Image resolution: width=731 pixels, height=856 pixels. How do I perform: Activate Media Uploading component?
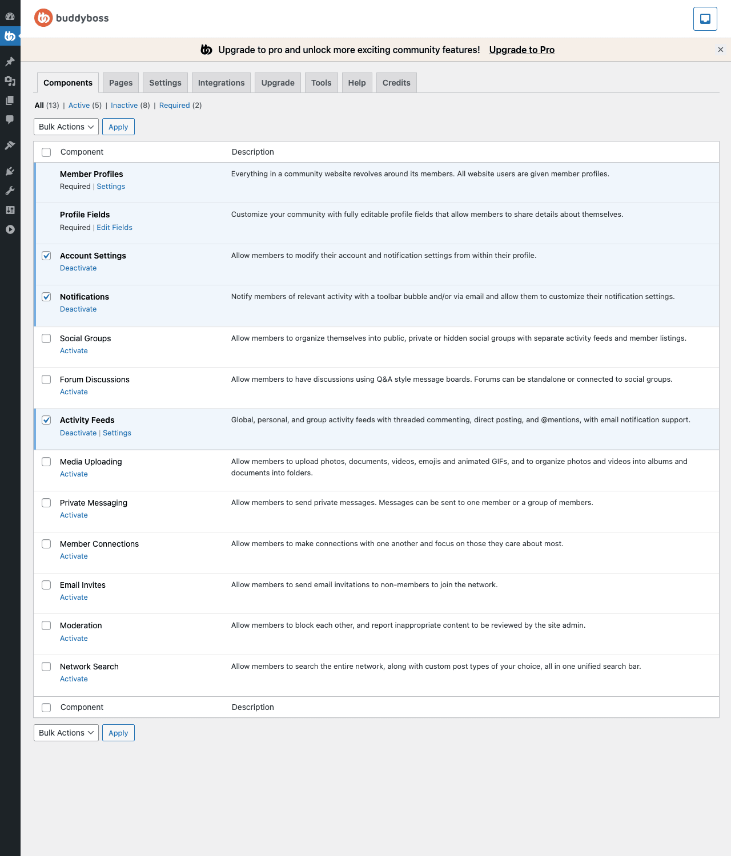[74, 474]
